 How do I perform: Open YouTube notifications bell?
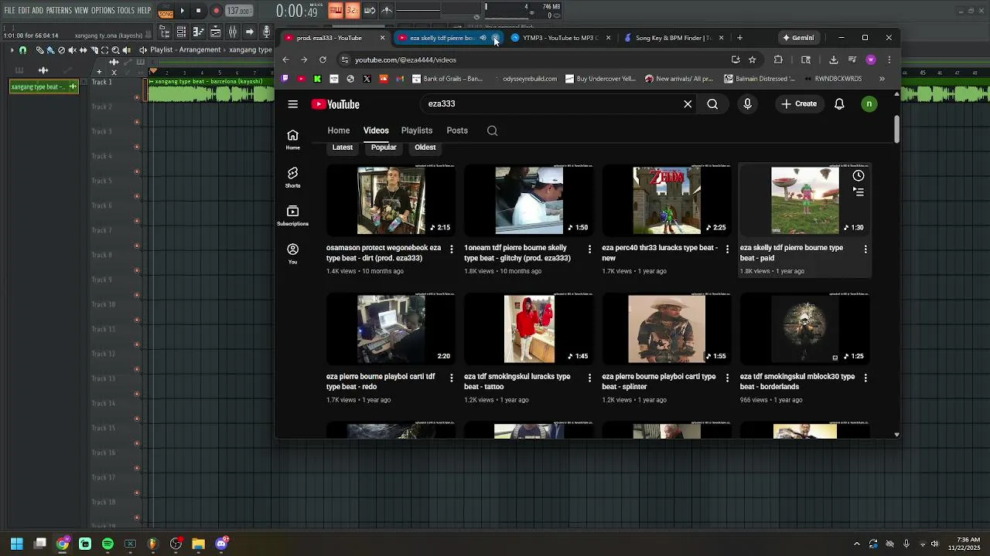[839, 104]
